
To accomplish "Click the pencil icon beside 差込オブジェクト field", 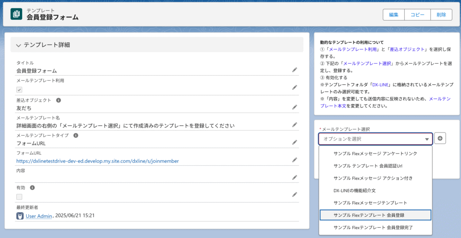I will (x=294, y=107).
